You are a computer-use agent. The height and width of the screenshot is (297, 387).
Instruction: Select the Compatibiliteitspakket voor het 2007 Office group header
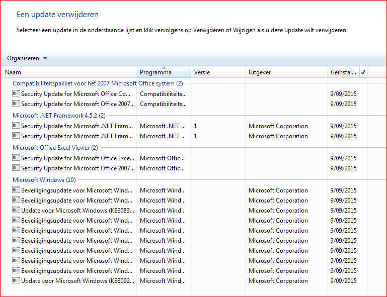97,83
